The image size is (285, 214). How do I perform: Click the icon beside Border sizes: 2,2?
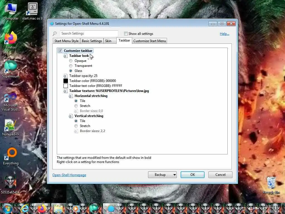click(x=76, y=131)
